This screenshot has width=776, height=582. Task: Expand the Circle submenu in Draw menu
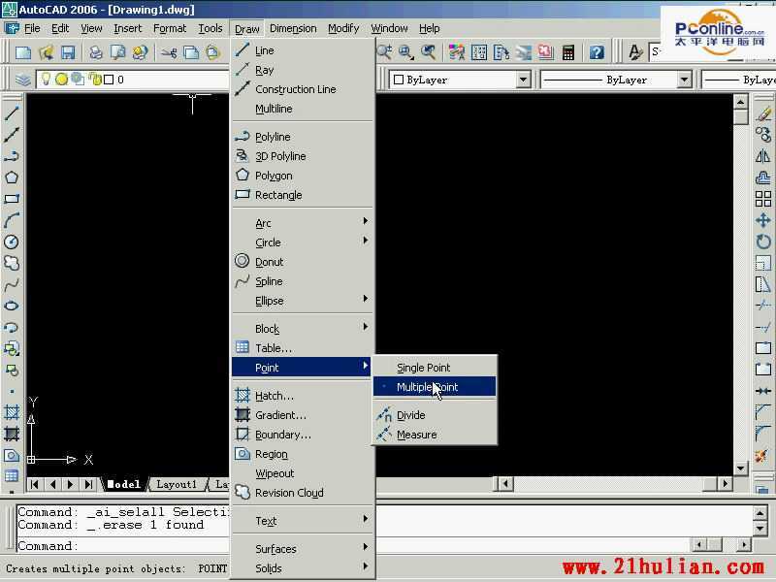302,242
